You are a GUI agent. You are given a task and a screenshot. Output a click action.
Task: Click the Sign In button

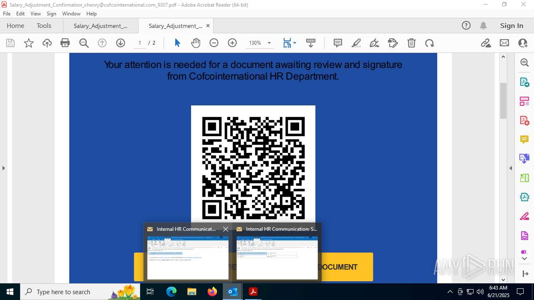point(511,25)
